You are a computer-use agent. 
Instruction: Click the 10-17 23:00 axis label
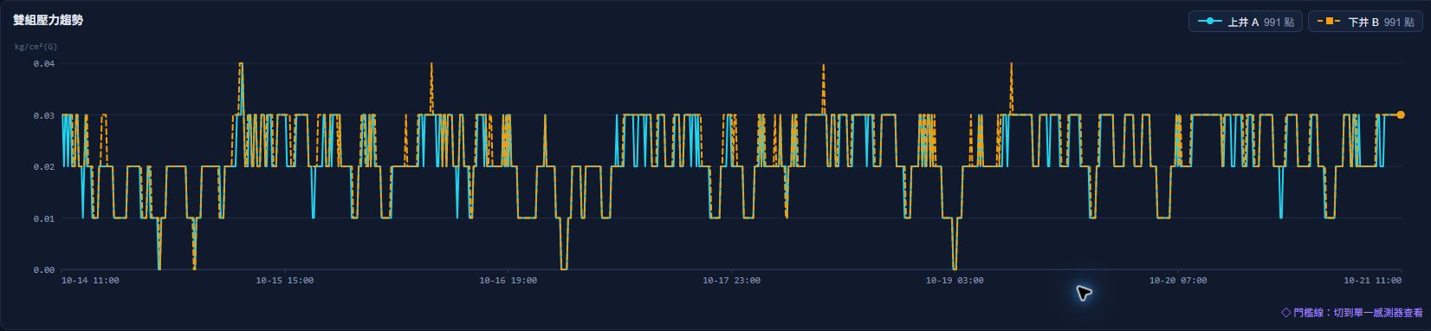point(732,281)
